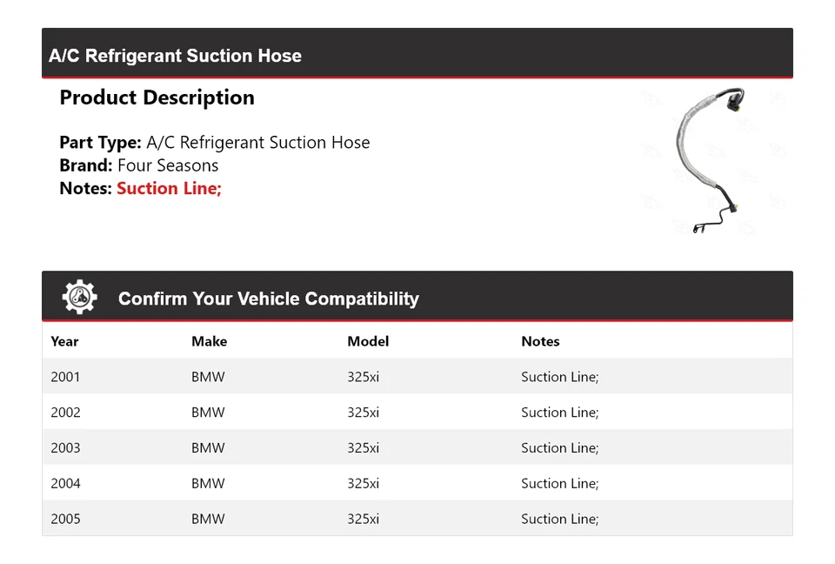Click the "Part Type:" label

click(100, 143)
